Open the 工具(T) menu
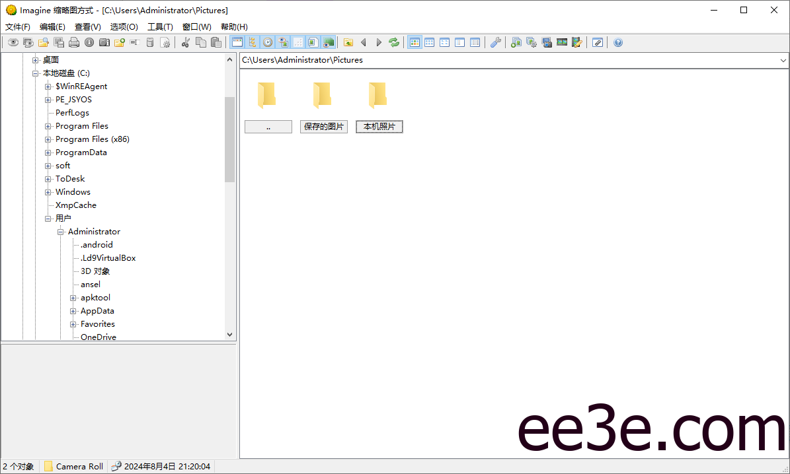The width and height of the screenshot is (790, 474). 160,27
